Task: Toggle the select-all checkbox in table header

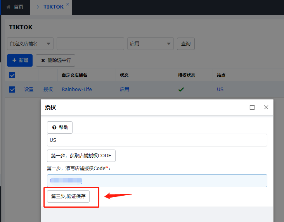Action: tap(12, 75)
